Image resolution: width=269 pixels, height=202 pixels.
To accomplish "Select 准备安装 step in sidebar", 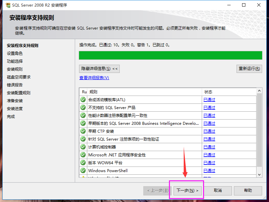I will pos(14,101).
